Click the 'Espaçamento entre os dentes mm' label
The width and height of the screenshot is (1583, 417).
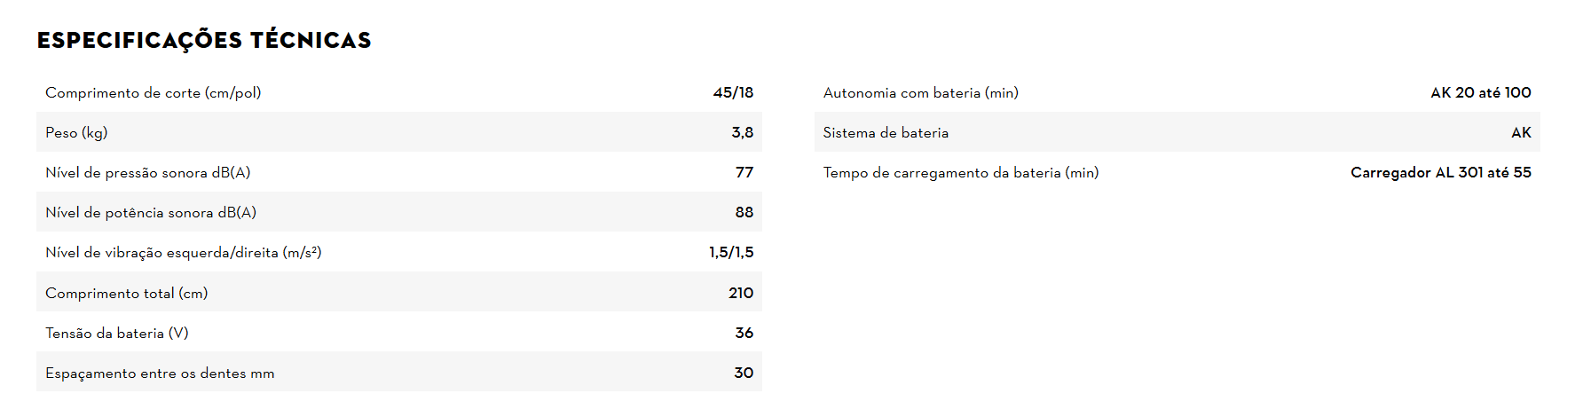pos(160,373)
